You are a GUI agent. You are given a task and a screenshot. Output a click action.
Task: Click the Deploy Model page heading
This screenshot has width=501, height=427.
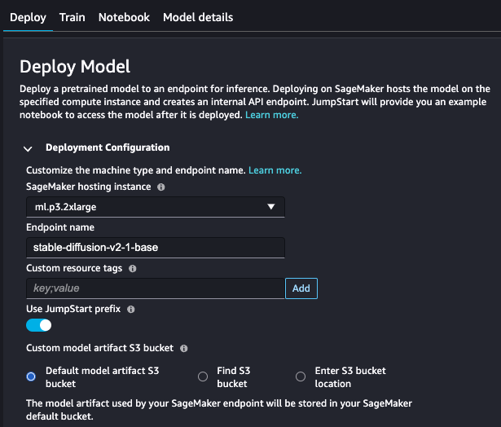click(x=75, y=67)
